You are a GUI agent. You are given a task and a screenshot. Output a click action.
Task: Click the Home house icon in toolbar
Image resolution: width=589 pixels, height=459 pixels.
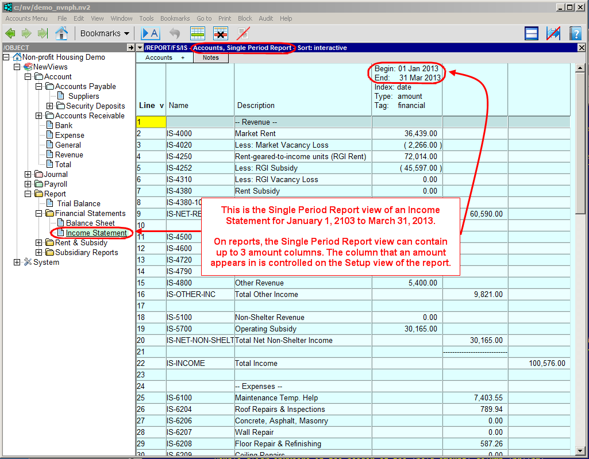(x=61, y=33)
